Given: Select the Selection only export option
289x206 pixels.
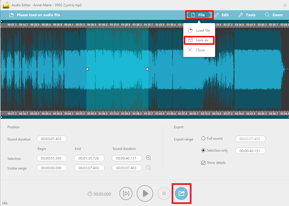Looking at the screenshot, I should pos(203,150).
